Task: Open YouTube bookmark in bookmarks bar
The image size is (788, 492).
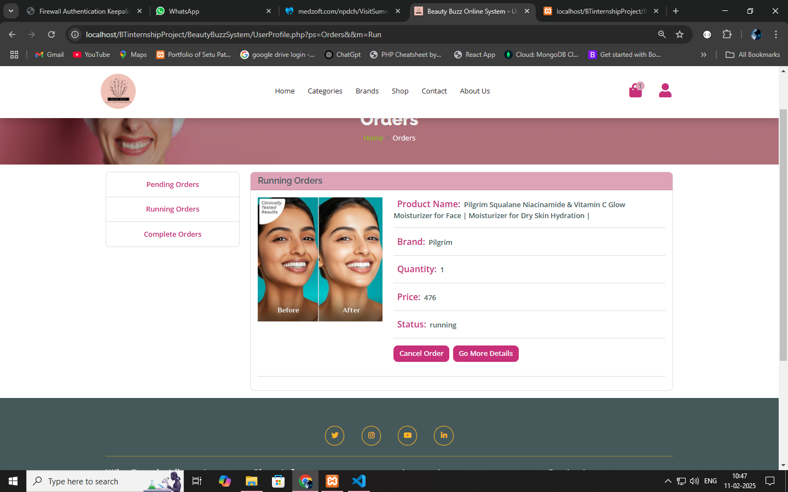Action: (91, 55)
